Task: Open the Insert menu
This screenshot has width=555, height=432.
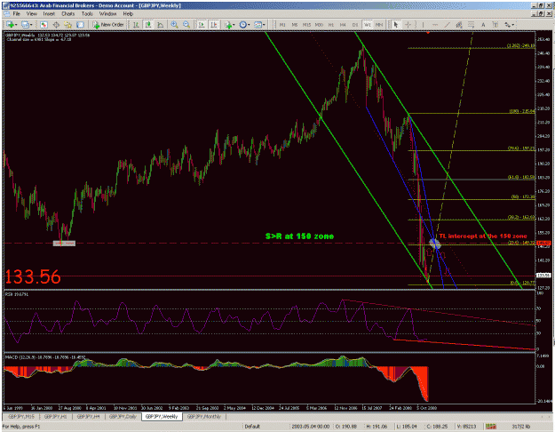Action: point(49,14)
